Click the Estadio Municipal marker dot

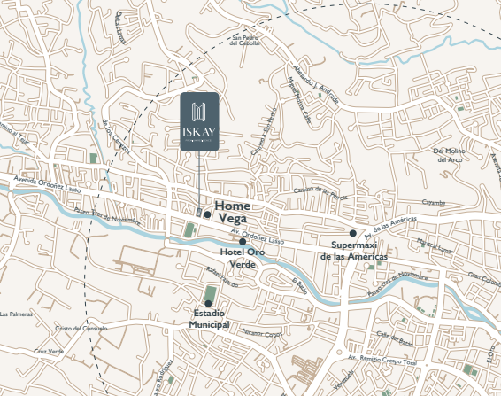click(208, 303)
